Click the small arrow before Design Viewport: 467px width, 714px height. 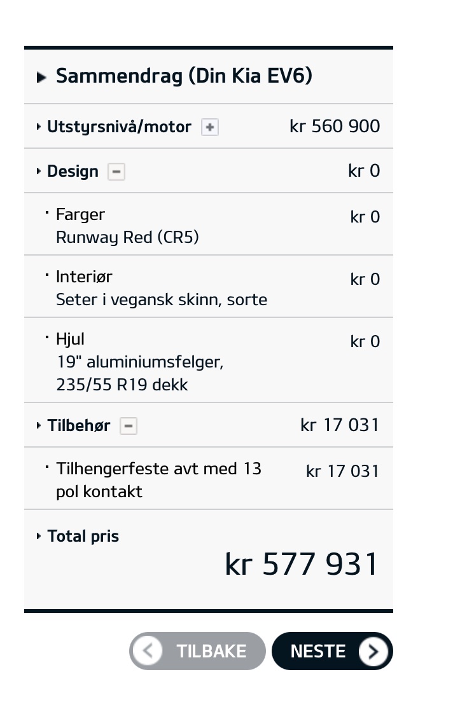pos(39,172)
